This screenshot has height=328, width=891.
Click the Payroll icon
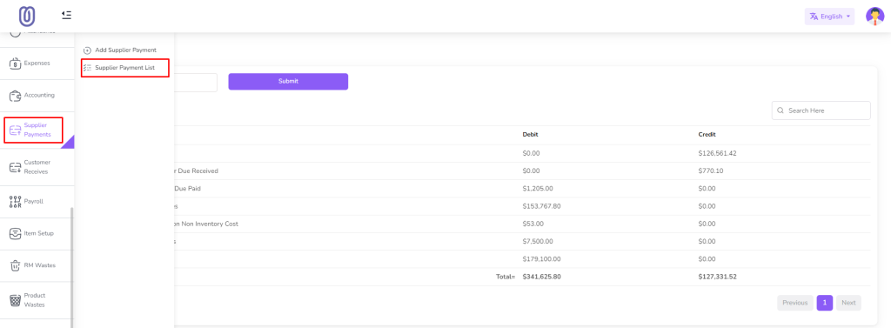16,202
